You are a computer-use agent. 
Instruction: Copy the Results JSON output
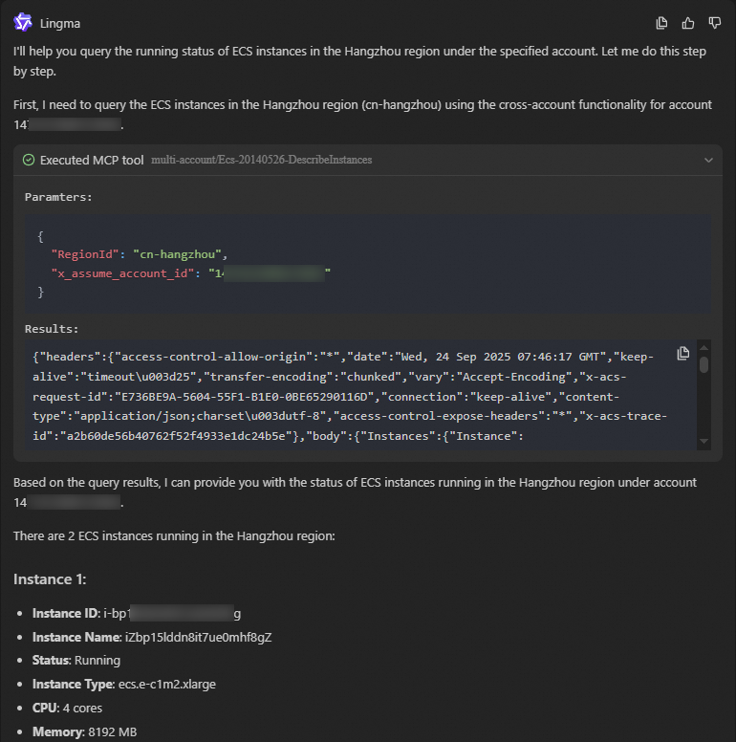[682, 354]
